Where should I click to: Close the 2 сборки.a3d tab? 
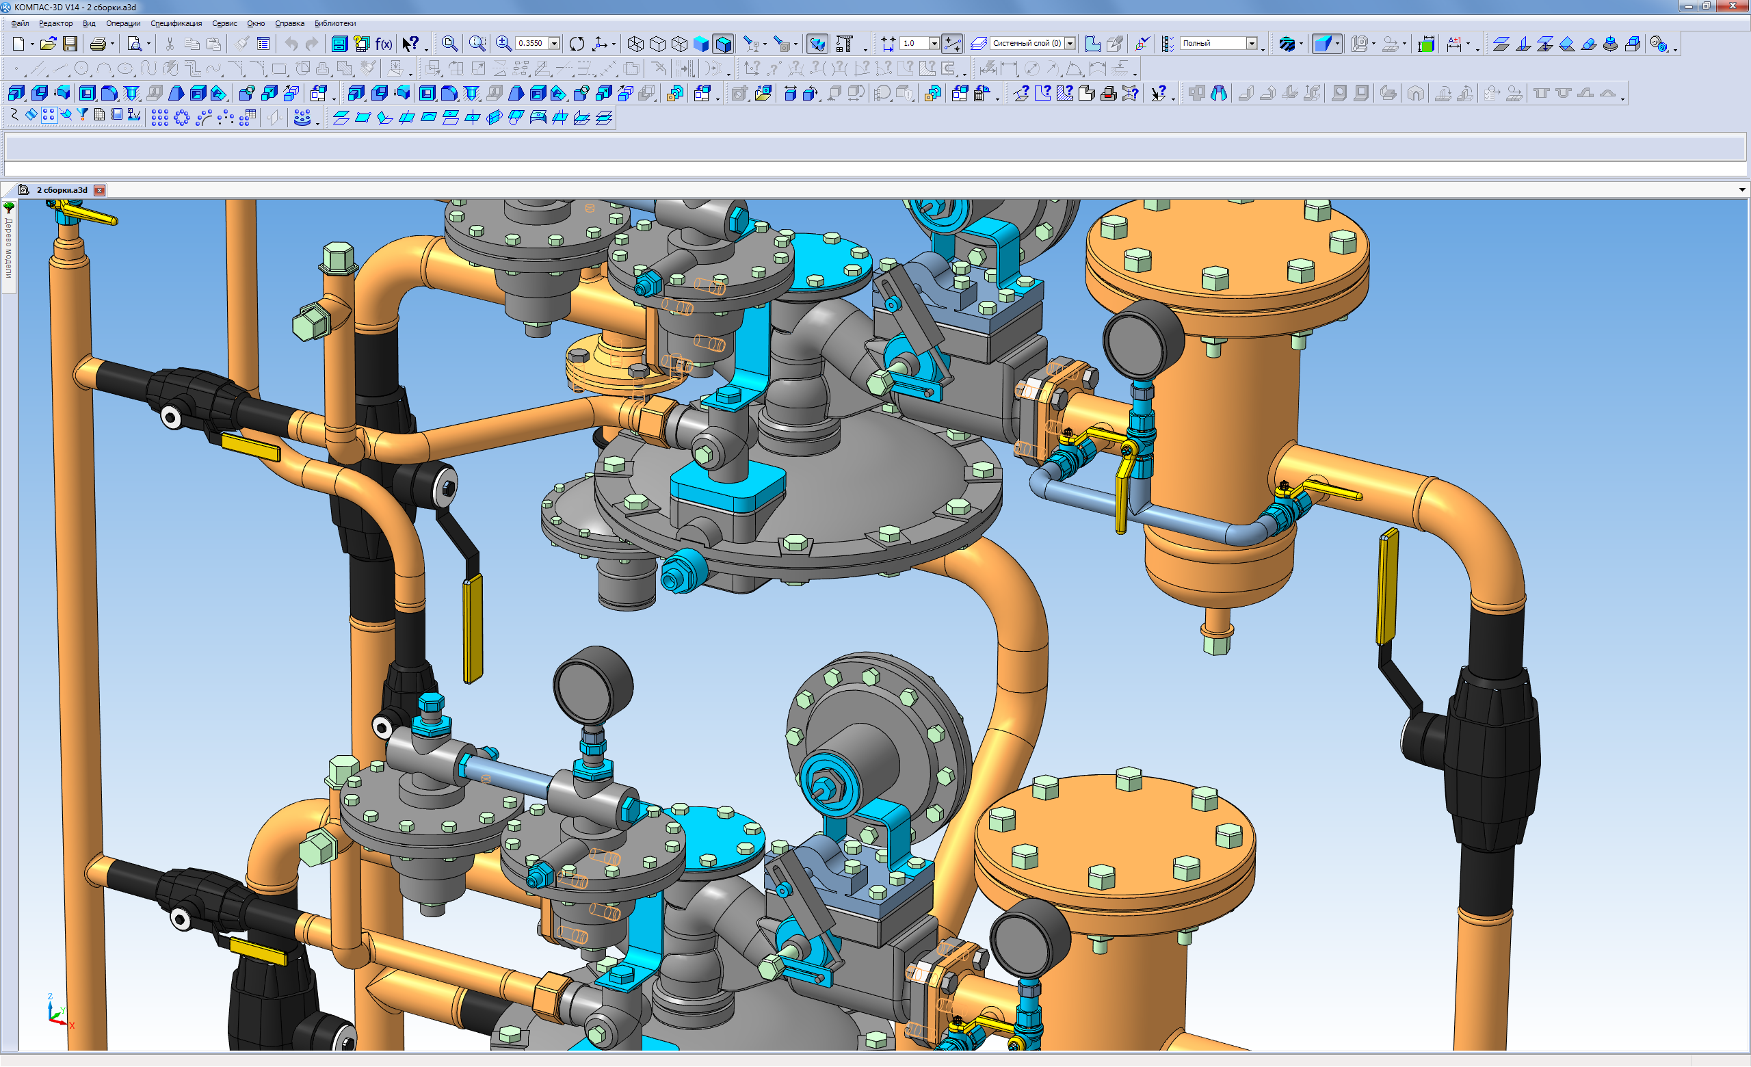pos(99,190)
